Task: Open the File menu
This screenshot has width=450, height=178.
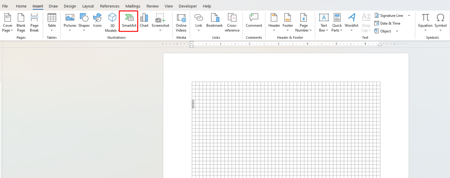Action: click(x=5, y=6)
